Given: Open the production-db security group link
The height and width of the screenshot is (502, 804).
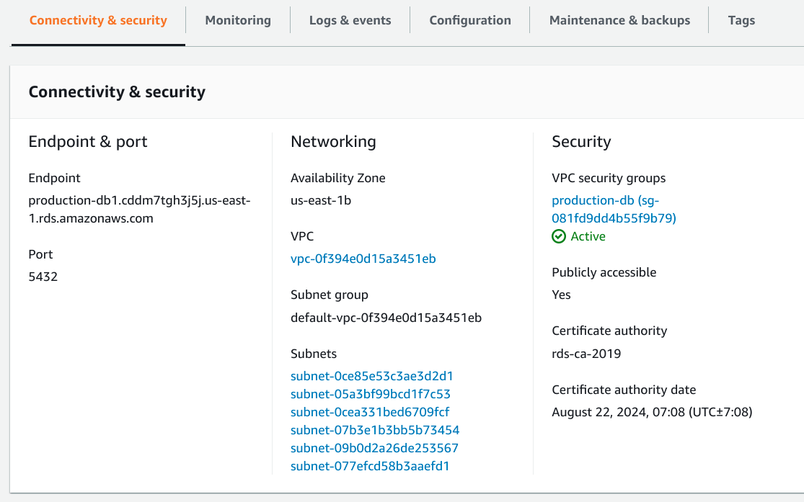Looking at the screenshot, I should coord(614,209).
